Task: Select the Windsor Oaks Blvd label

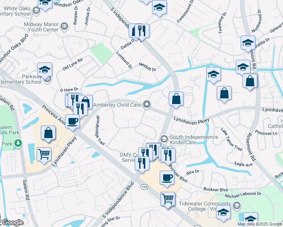Action: 14,49
